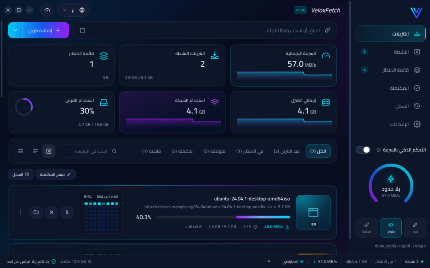430x268 pixels.
Task: Open the filter sliders options icon
Action: click(x=21, y=151)
